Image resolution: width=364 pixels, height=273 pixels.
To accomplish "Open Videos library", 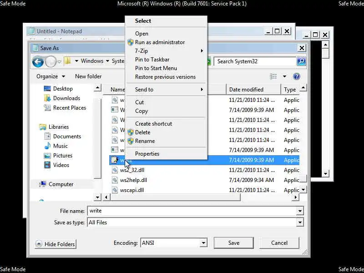I will 61,165.
